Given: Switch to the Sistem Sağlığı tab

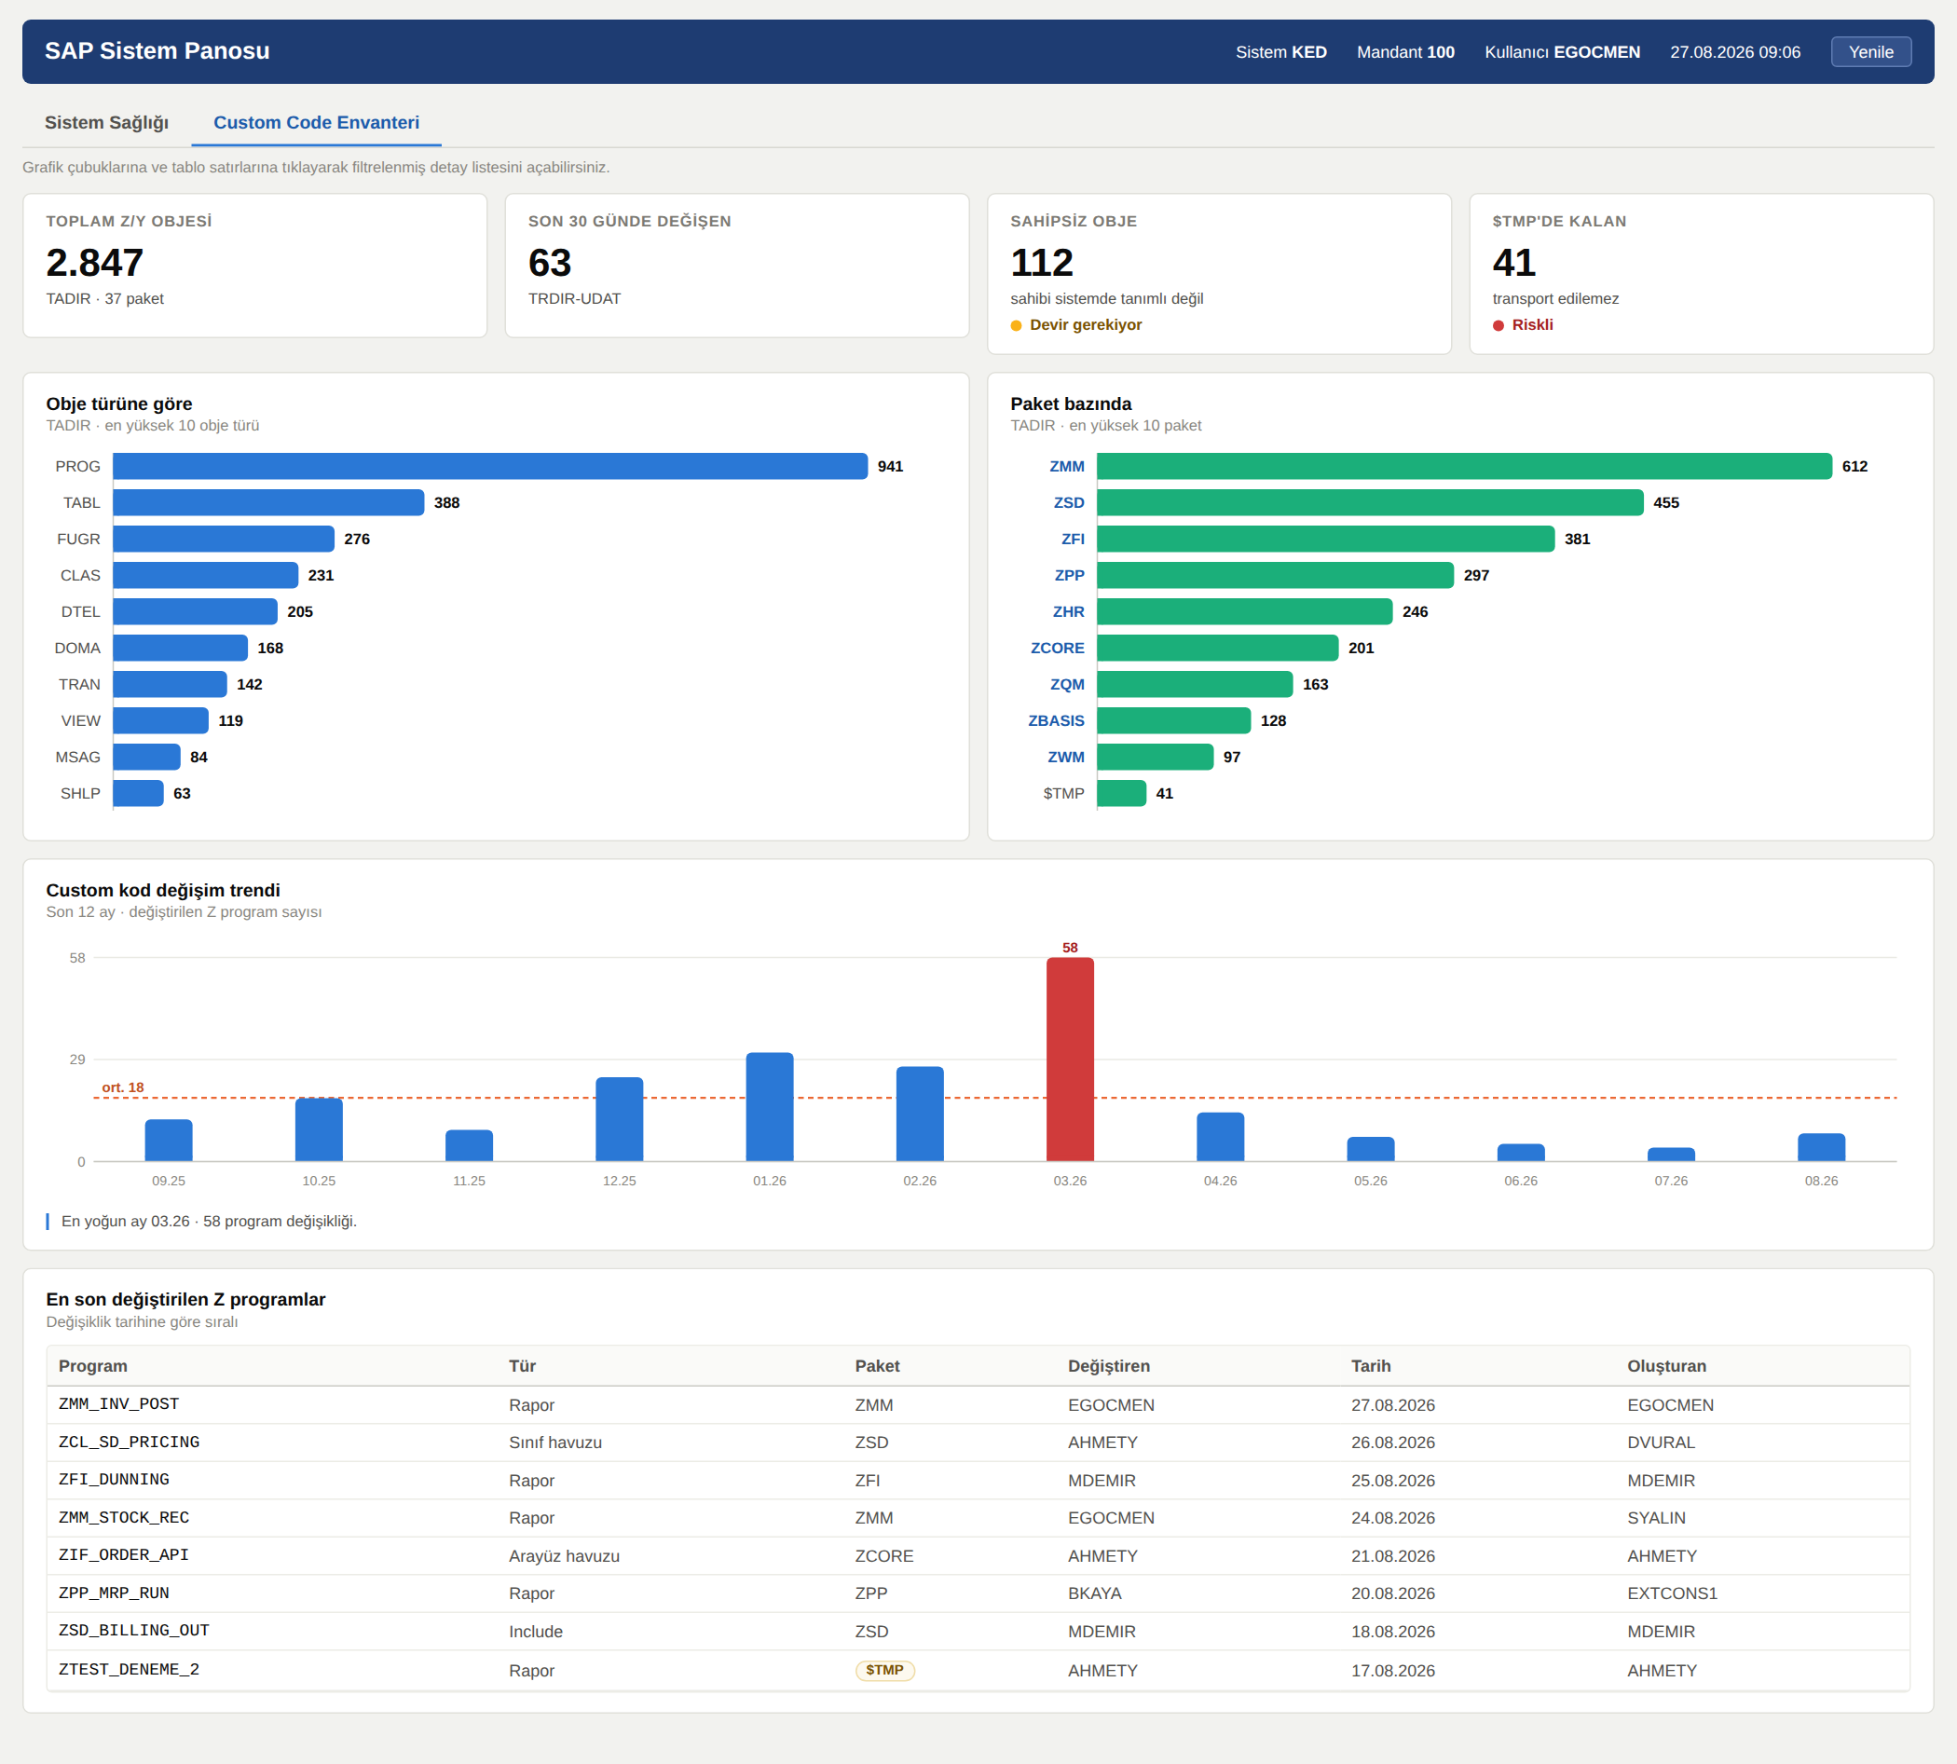Looking at the screenshot, I should tap(106, 123).
